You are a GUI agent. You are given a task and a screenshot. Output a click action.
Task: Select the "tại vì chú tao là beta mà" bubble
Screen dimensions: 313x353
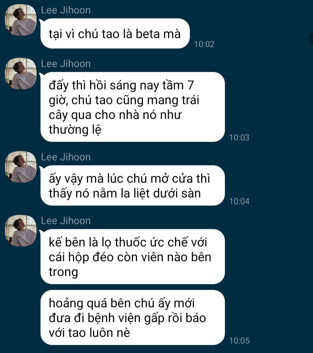coord(115,34)
